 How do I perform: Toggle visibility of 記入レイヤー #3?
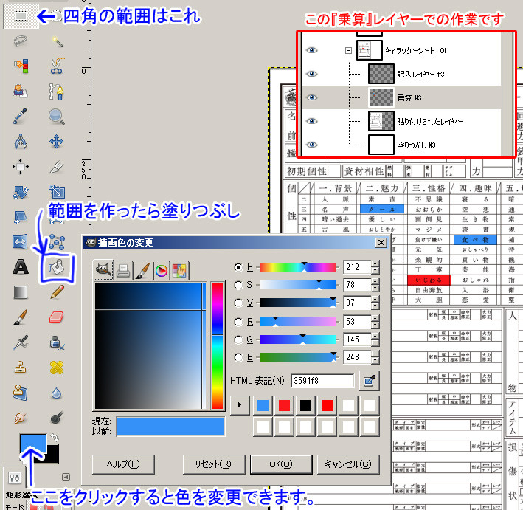(x=311, y=74)
